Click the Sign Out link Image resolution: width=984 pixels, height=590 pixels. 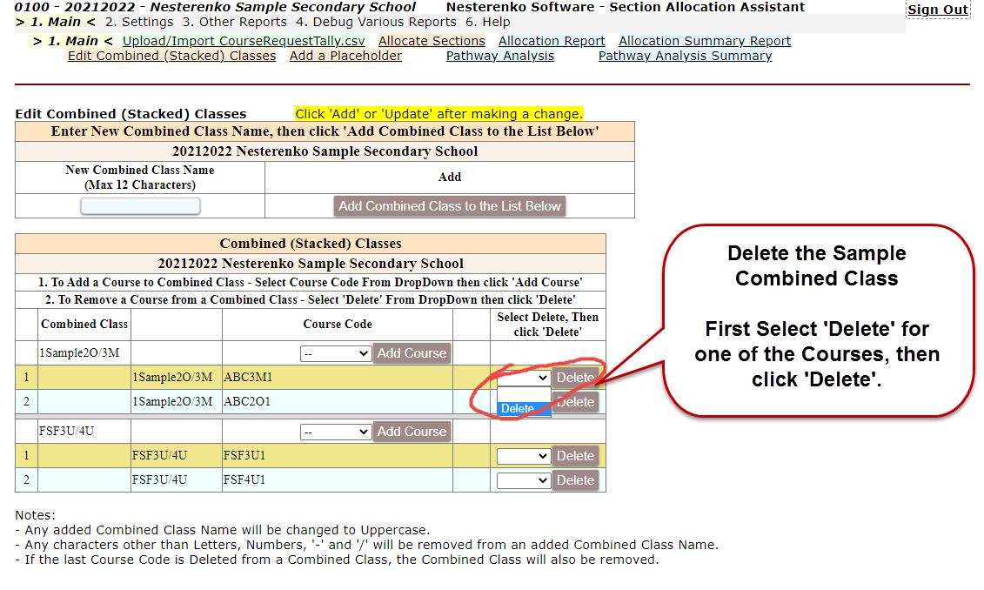point(937,10)
